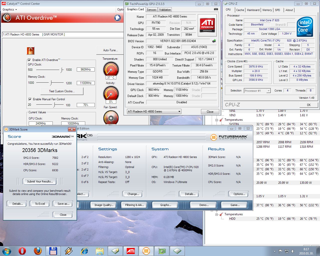
Task: Show hidden tray icons arrow
Action: (x=274, y=251)
